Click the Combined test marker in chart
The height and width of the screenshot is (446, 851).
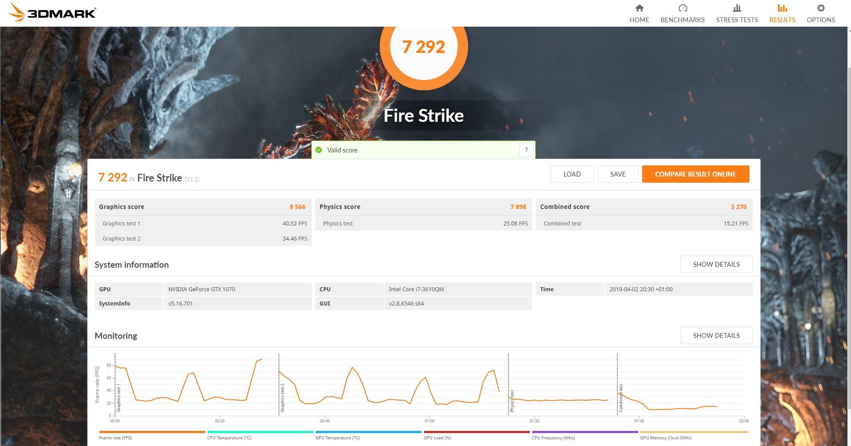[621, 398]
